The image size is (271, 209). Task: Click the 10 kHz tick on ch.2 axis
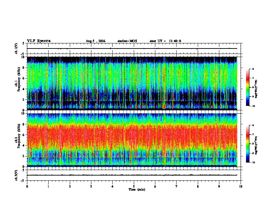[23, 113]
